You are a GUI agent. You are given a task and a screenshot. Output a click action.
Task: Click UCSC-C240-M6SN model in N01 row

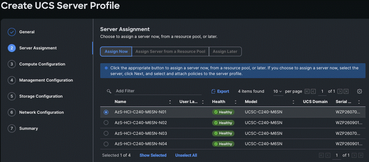(x=263, y=112)
